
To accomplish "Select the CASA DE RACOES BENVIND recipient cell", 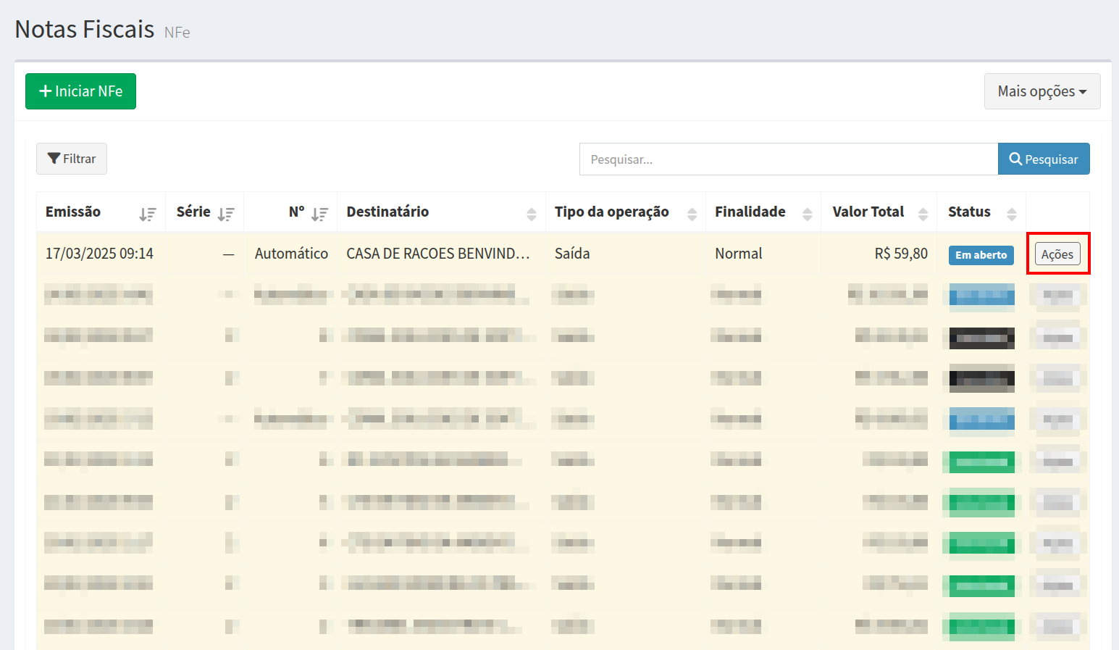I will point(437,254).
